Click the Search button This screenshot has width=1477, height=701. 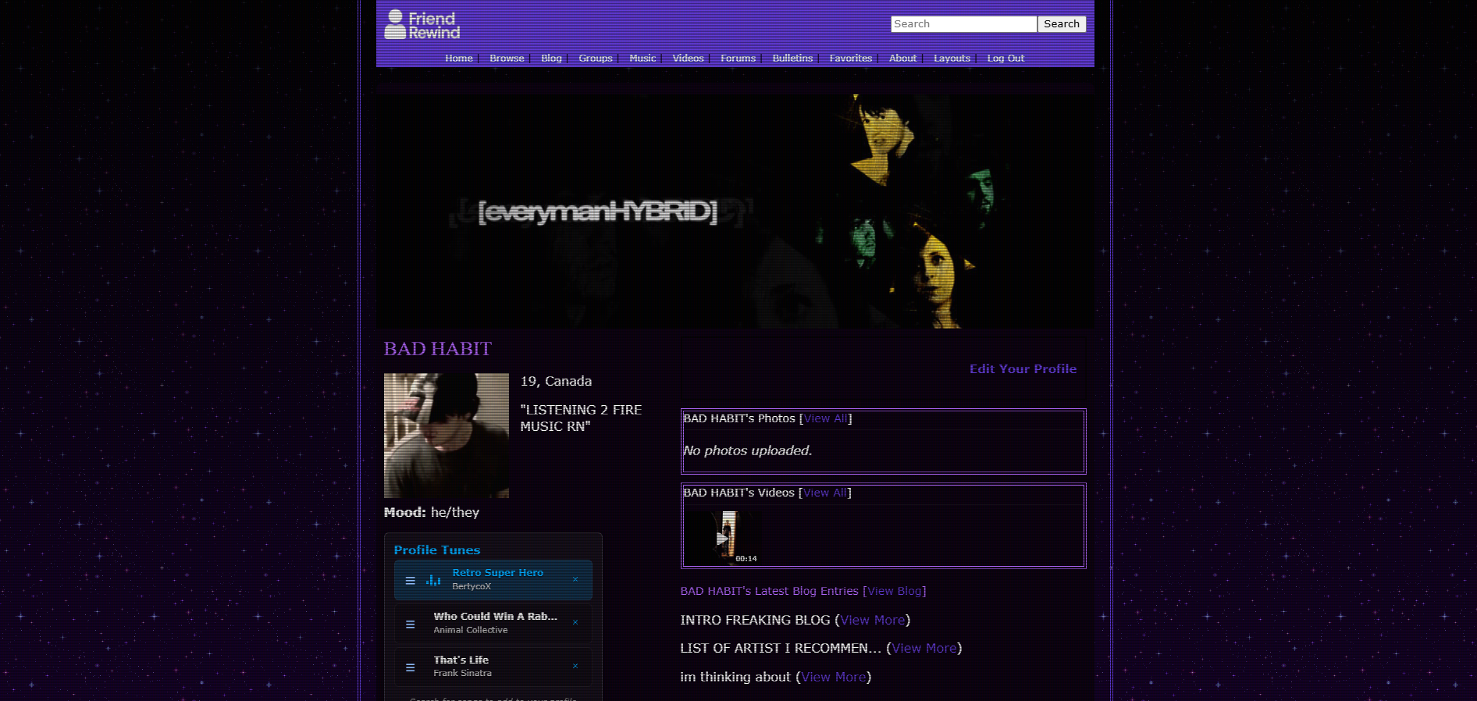point(1062,24)
